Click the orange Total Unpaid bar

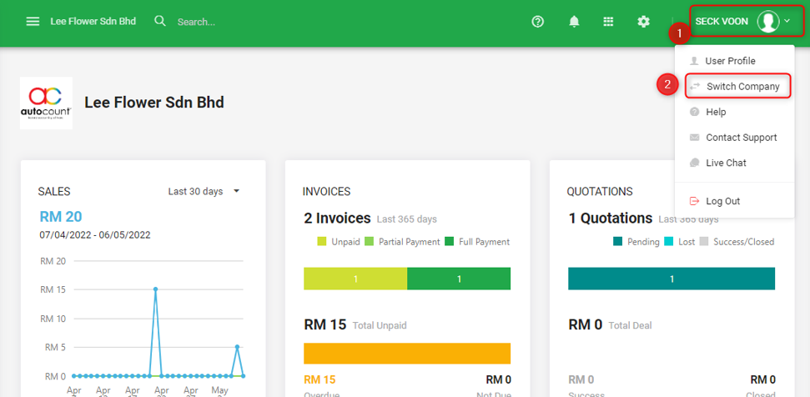click(407, 354)
